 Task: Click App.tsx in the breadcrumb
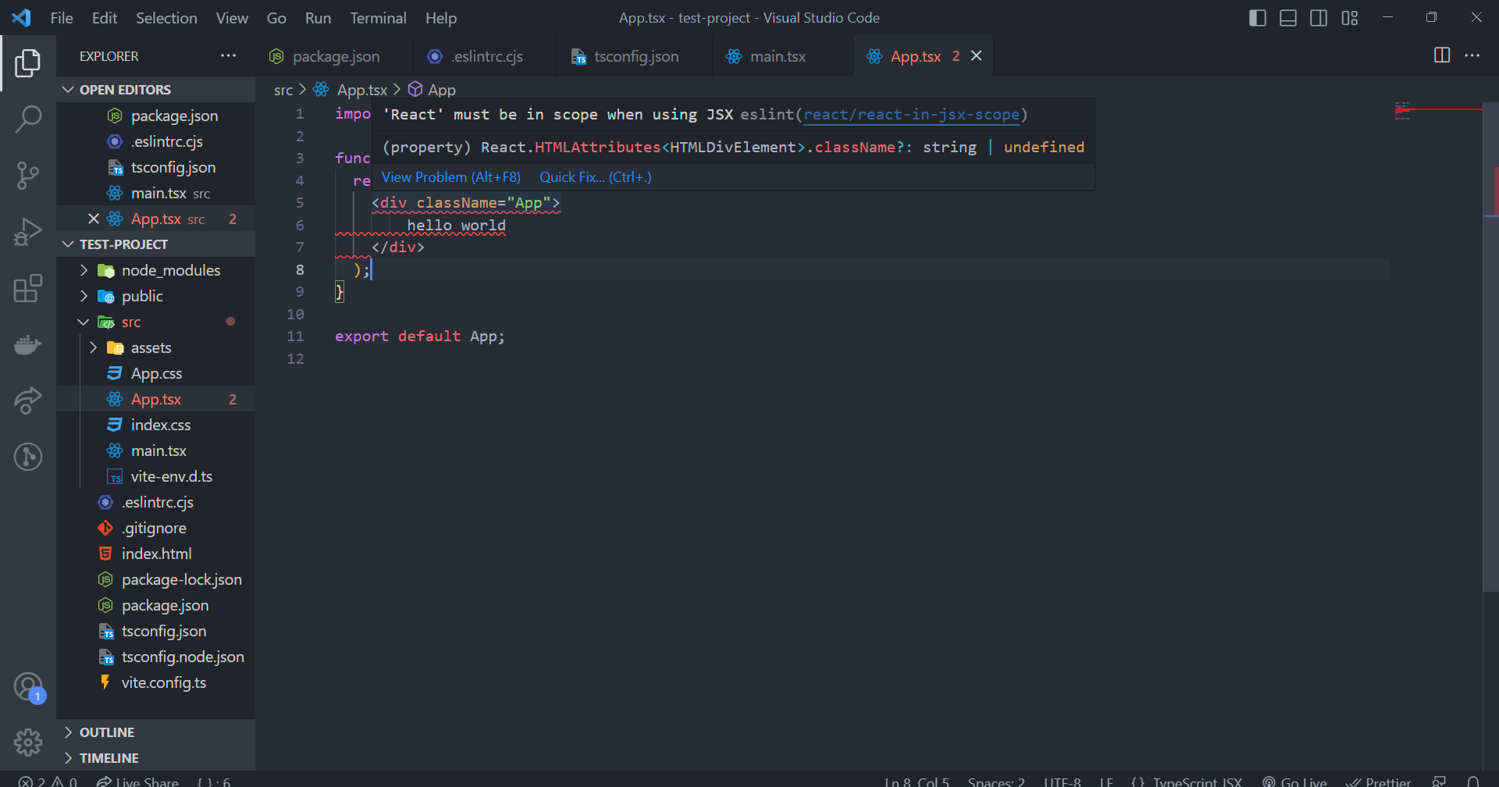pyautogui.click(x=351, y=90)
